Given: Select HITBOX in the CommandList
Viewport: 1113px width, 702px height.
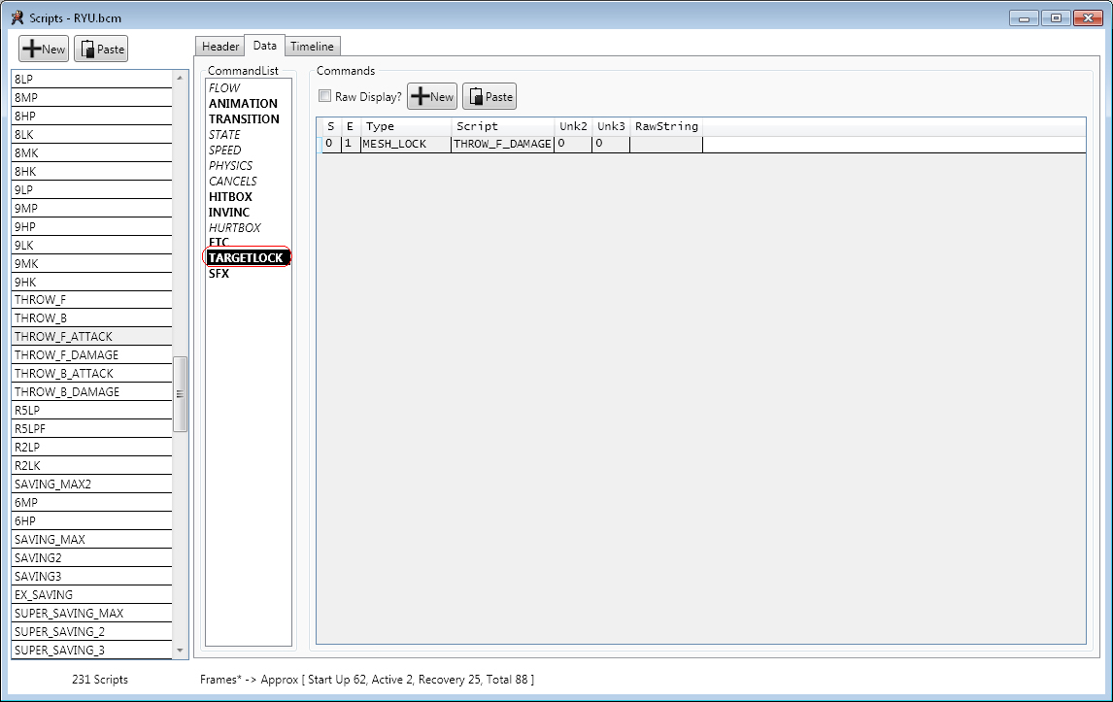Looking at the screenshot, I should (230, 197).
